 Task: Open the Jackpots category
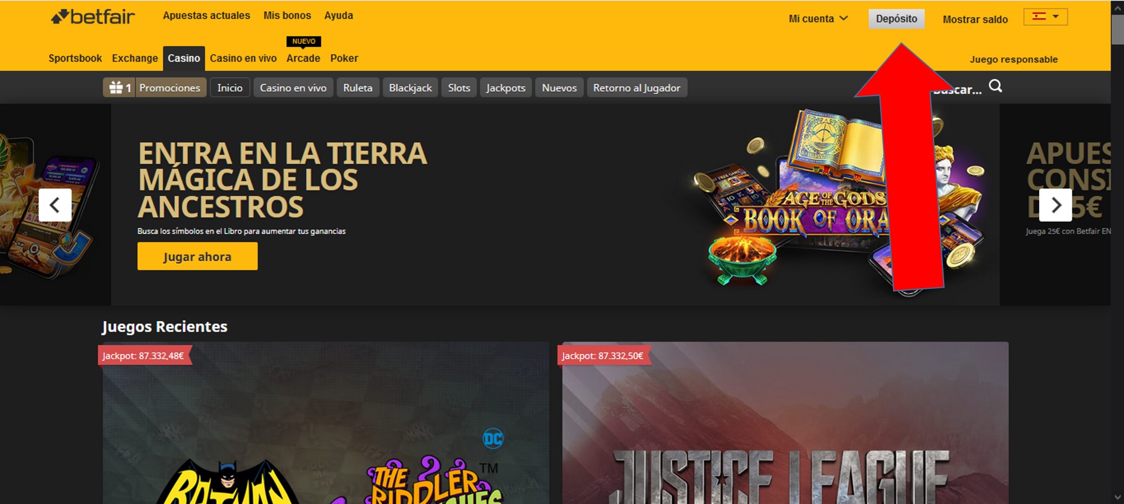[506, 88]
